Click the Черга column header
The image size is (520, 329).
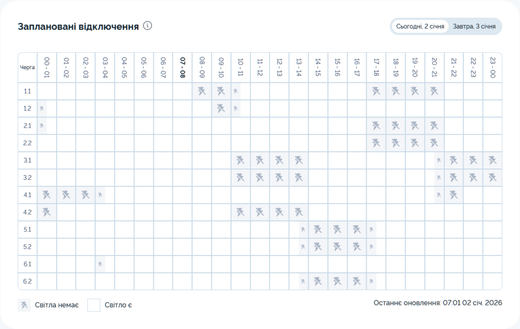[x=27, y=67]
